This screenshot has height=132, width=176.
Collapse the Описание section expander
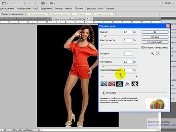104,93
